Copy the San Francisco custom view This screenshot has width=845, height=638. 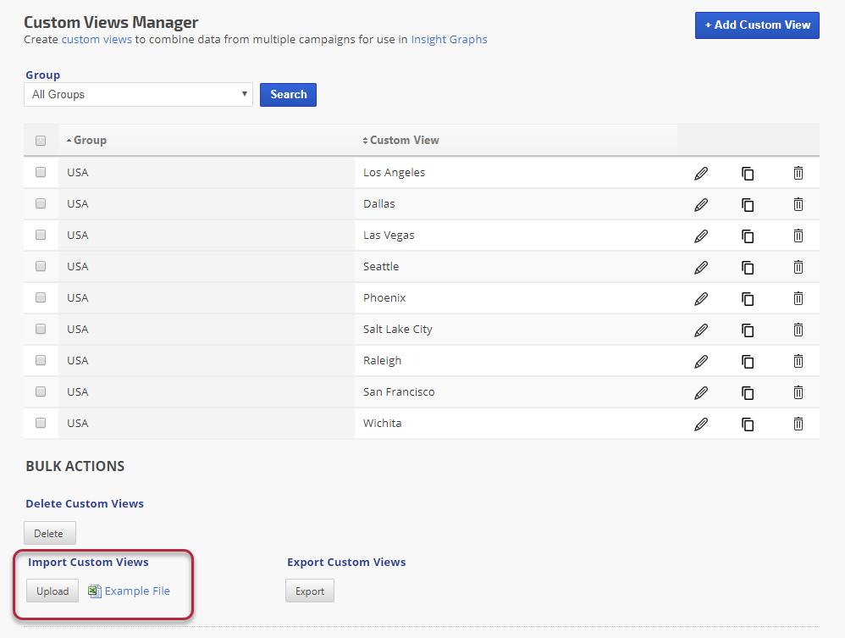(x=748, y=392)
